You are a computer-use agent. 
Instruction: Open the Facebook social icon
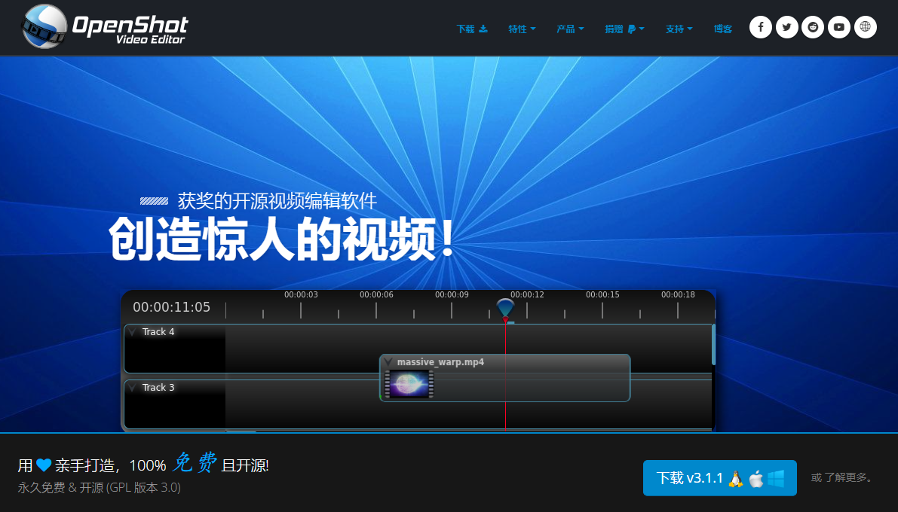click(761, 27)
